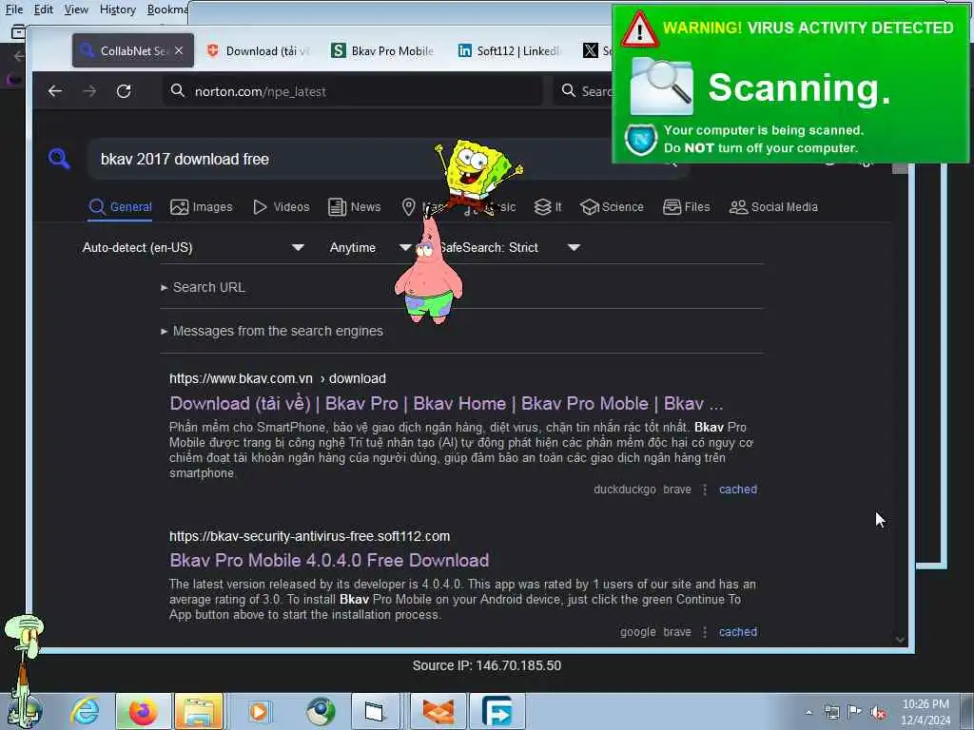The image size is (974, 730).
Task: Click the warning triangle icon in the virus alert
Action: (639, 29)
